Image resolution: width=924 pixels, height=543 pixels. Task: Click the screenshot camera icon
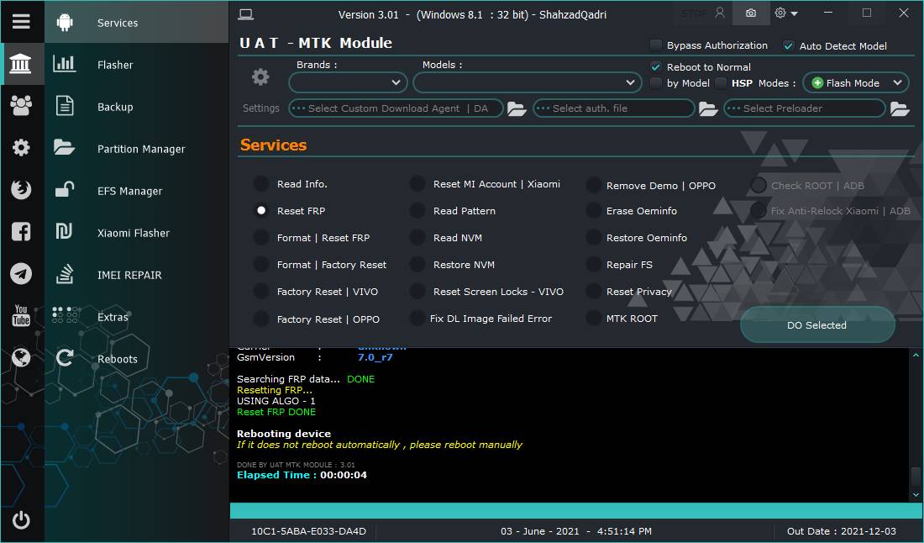click(x=750, y=13)
